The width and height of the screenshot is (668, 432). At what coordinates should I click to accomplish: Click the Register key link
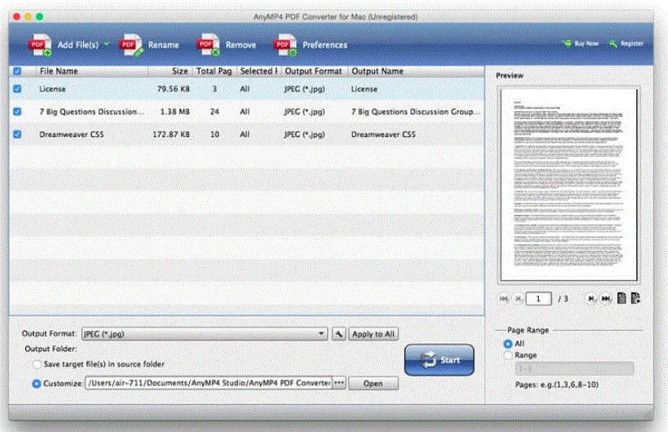point(626,44)
